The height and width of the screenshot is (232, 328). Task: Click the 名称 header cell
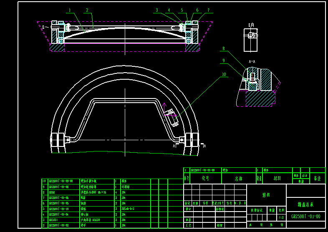click(x=239, y=179)
